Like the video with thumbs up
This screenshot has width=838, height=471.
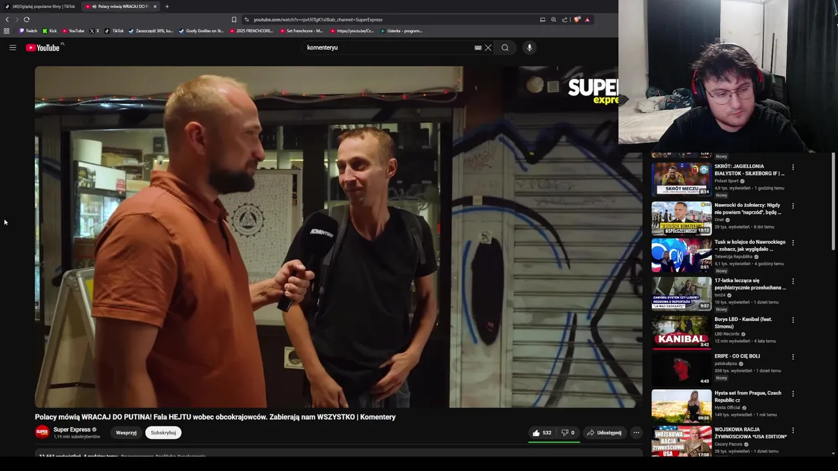[x=541, y=432]
